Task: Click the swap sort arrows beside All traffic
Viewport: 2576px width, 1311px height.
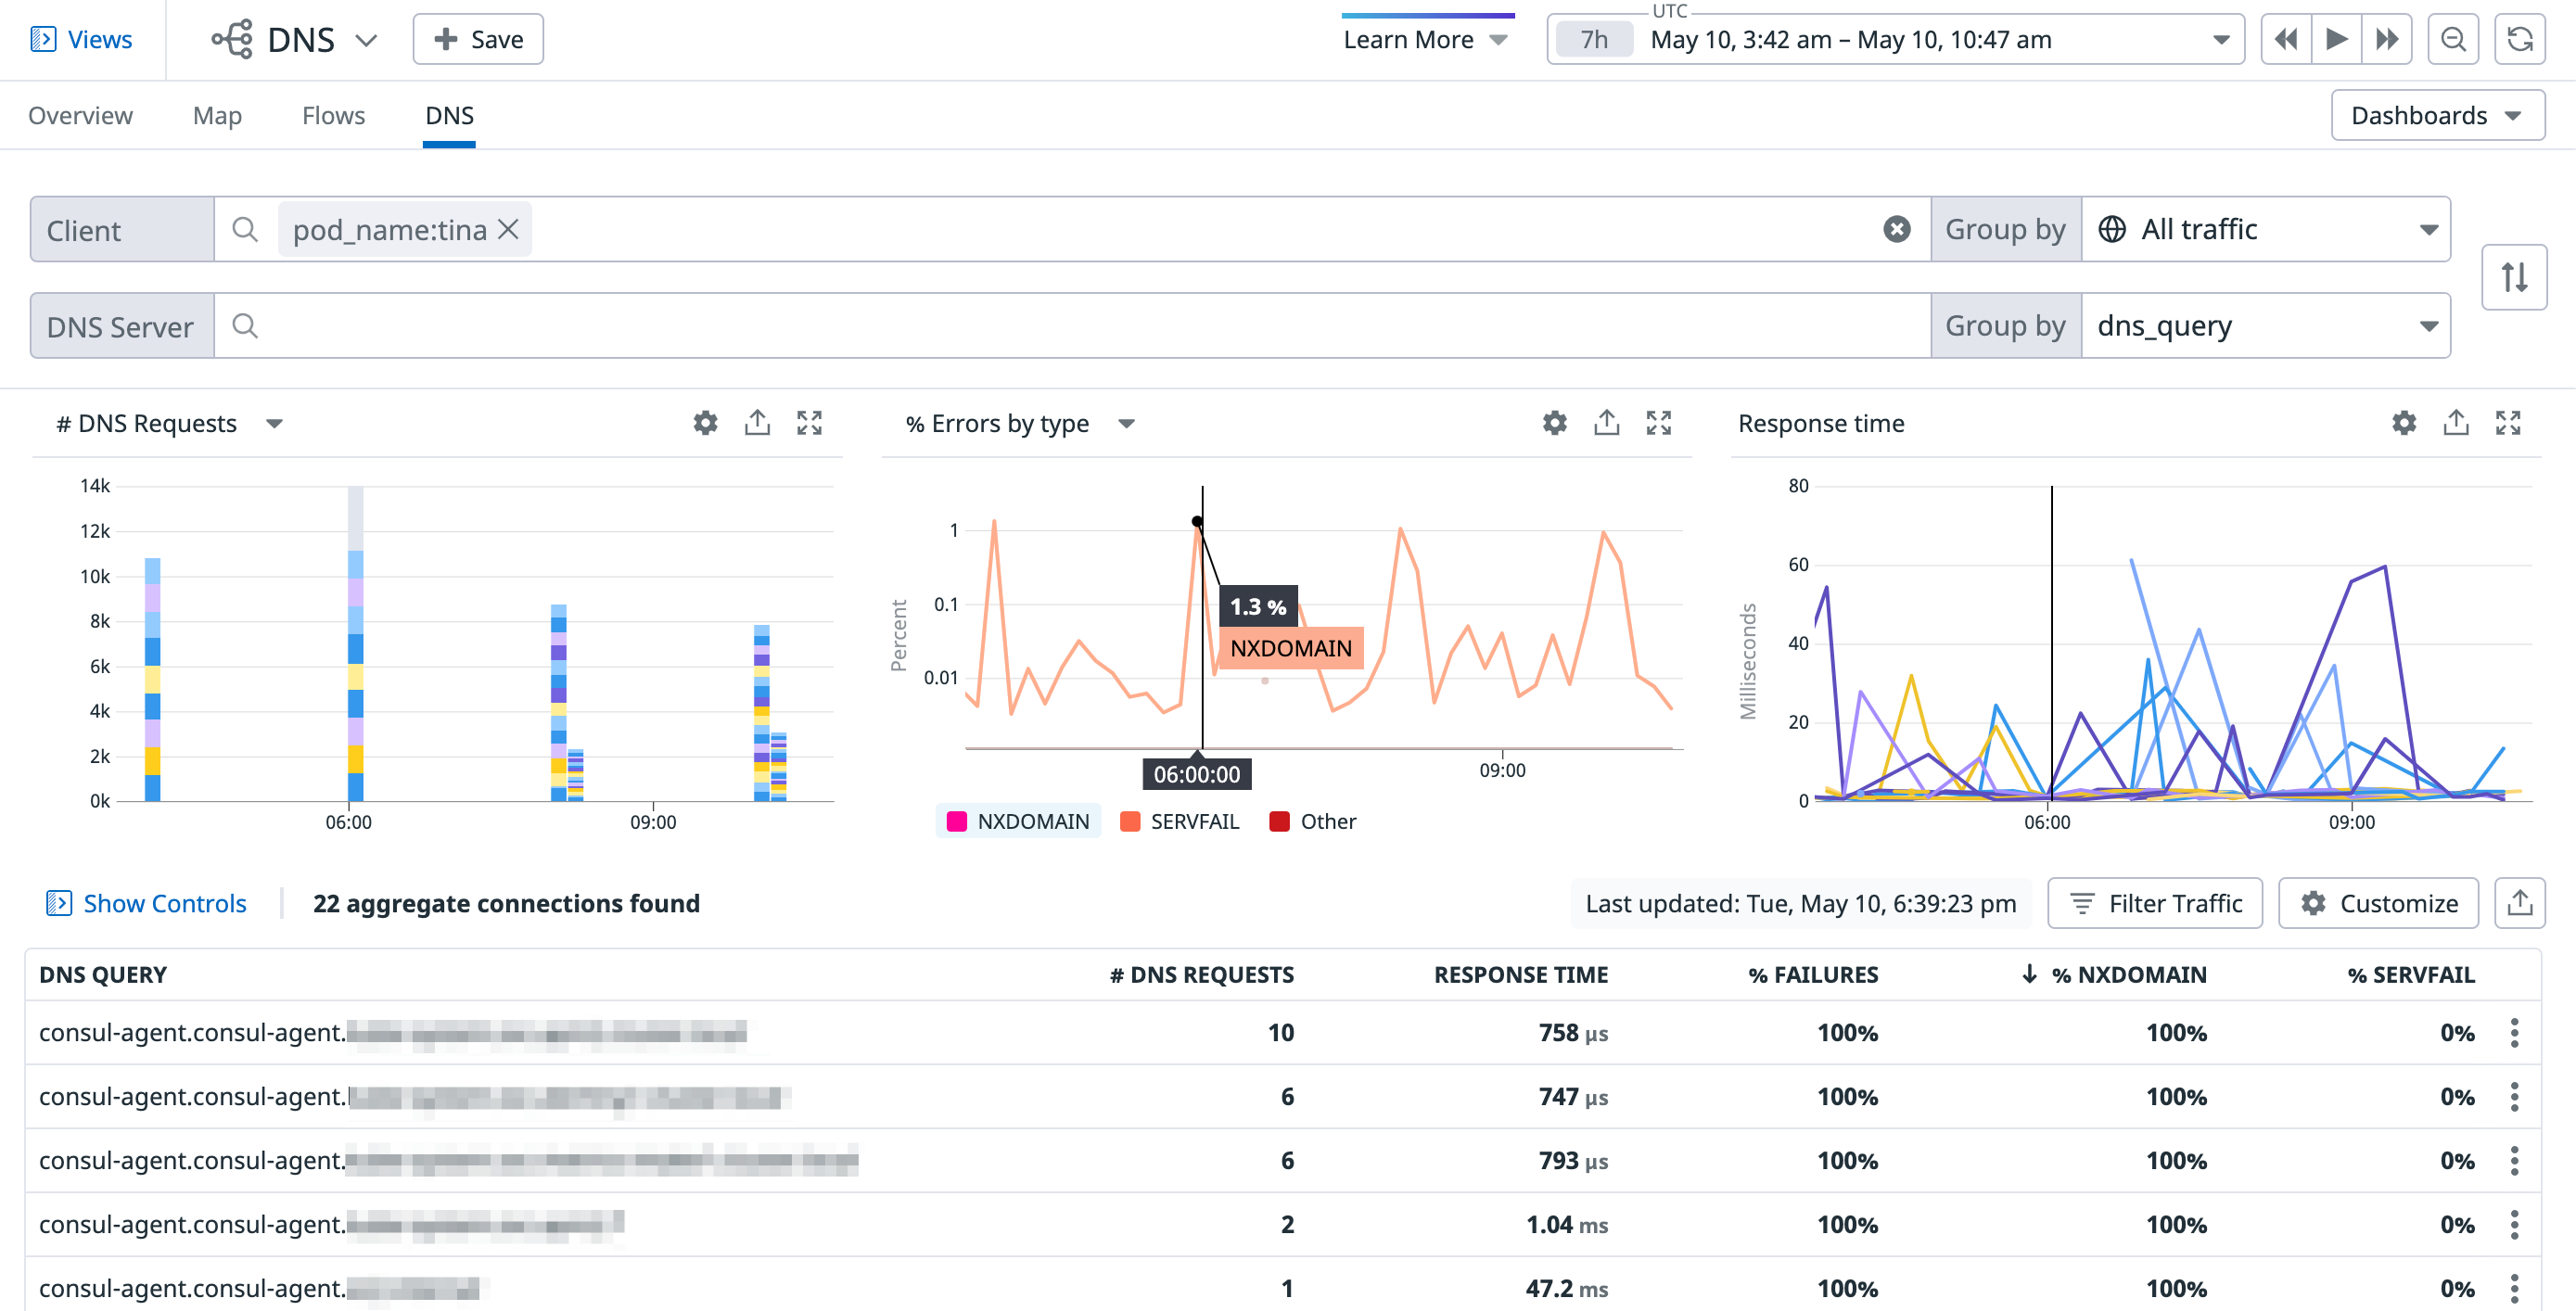Action: (x=2514, y=277)
